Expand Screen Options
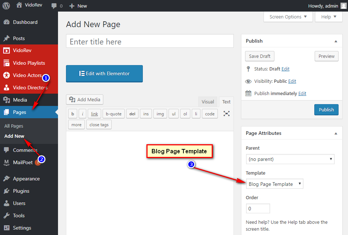The width and height of the screenshot is (348, 235). (288, 17)
